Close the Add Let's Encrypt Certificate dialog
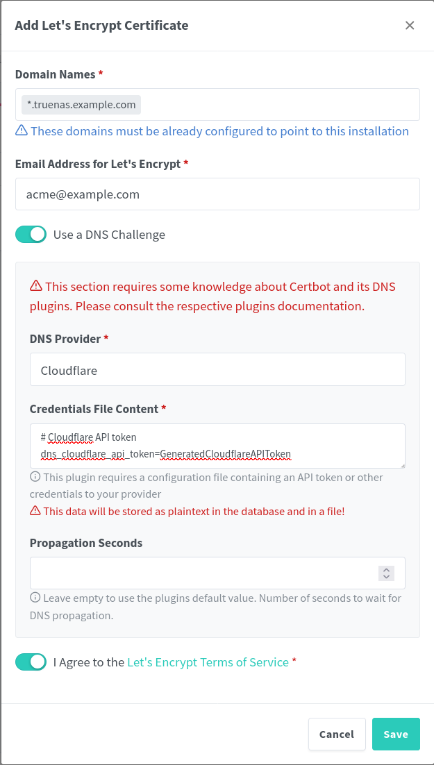The height and width of the screenshot is (765, 434). coord(410,26)
